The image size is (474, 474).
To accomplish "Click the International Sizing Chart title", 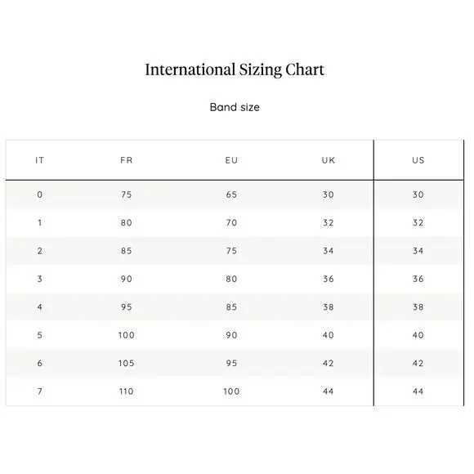I will pos(235,69).
